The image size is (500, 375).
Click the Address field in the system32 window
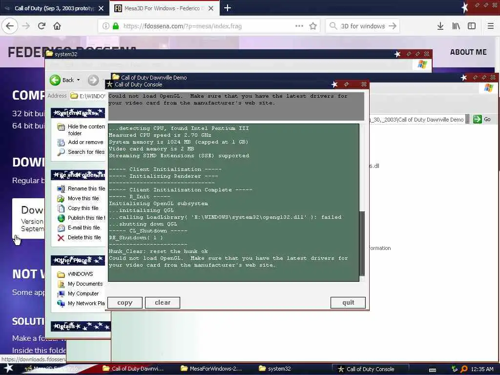[87, 96]
